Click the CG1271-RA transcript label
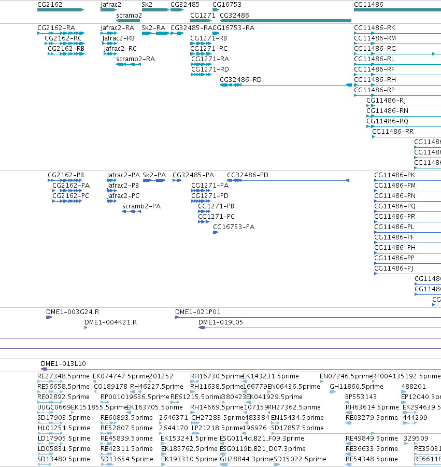 210,59
